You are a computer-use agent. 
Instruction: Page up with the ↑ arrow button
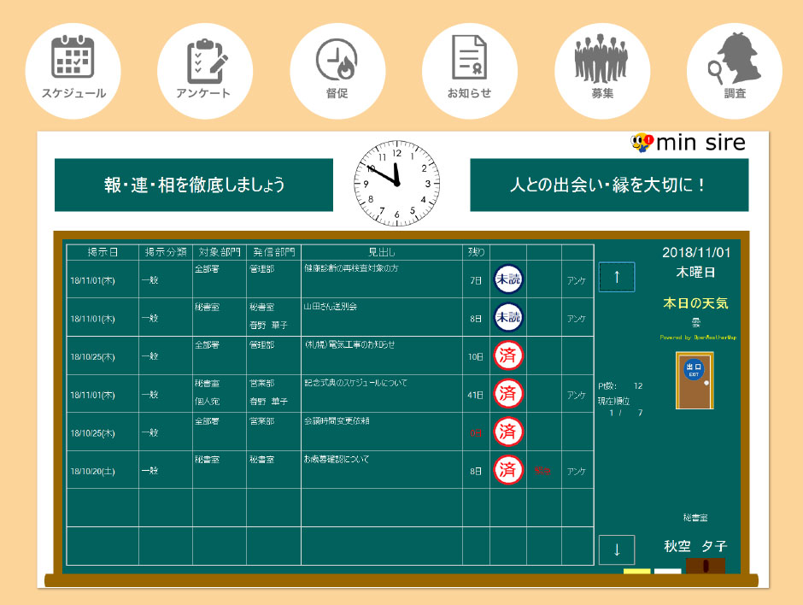pos(617,277)
